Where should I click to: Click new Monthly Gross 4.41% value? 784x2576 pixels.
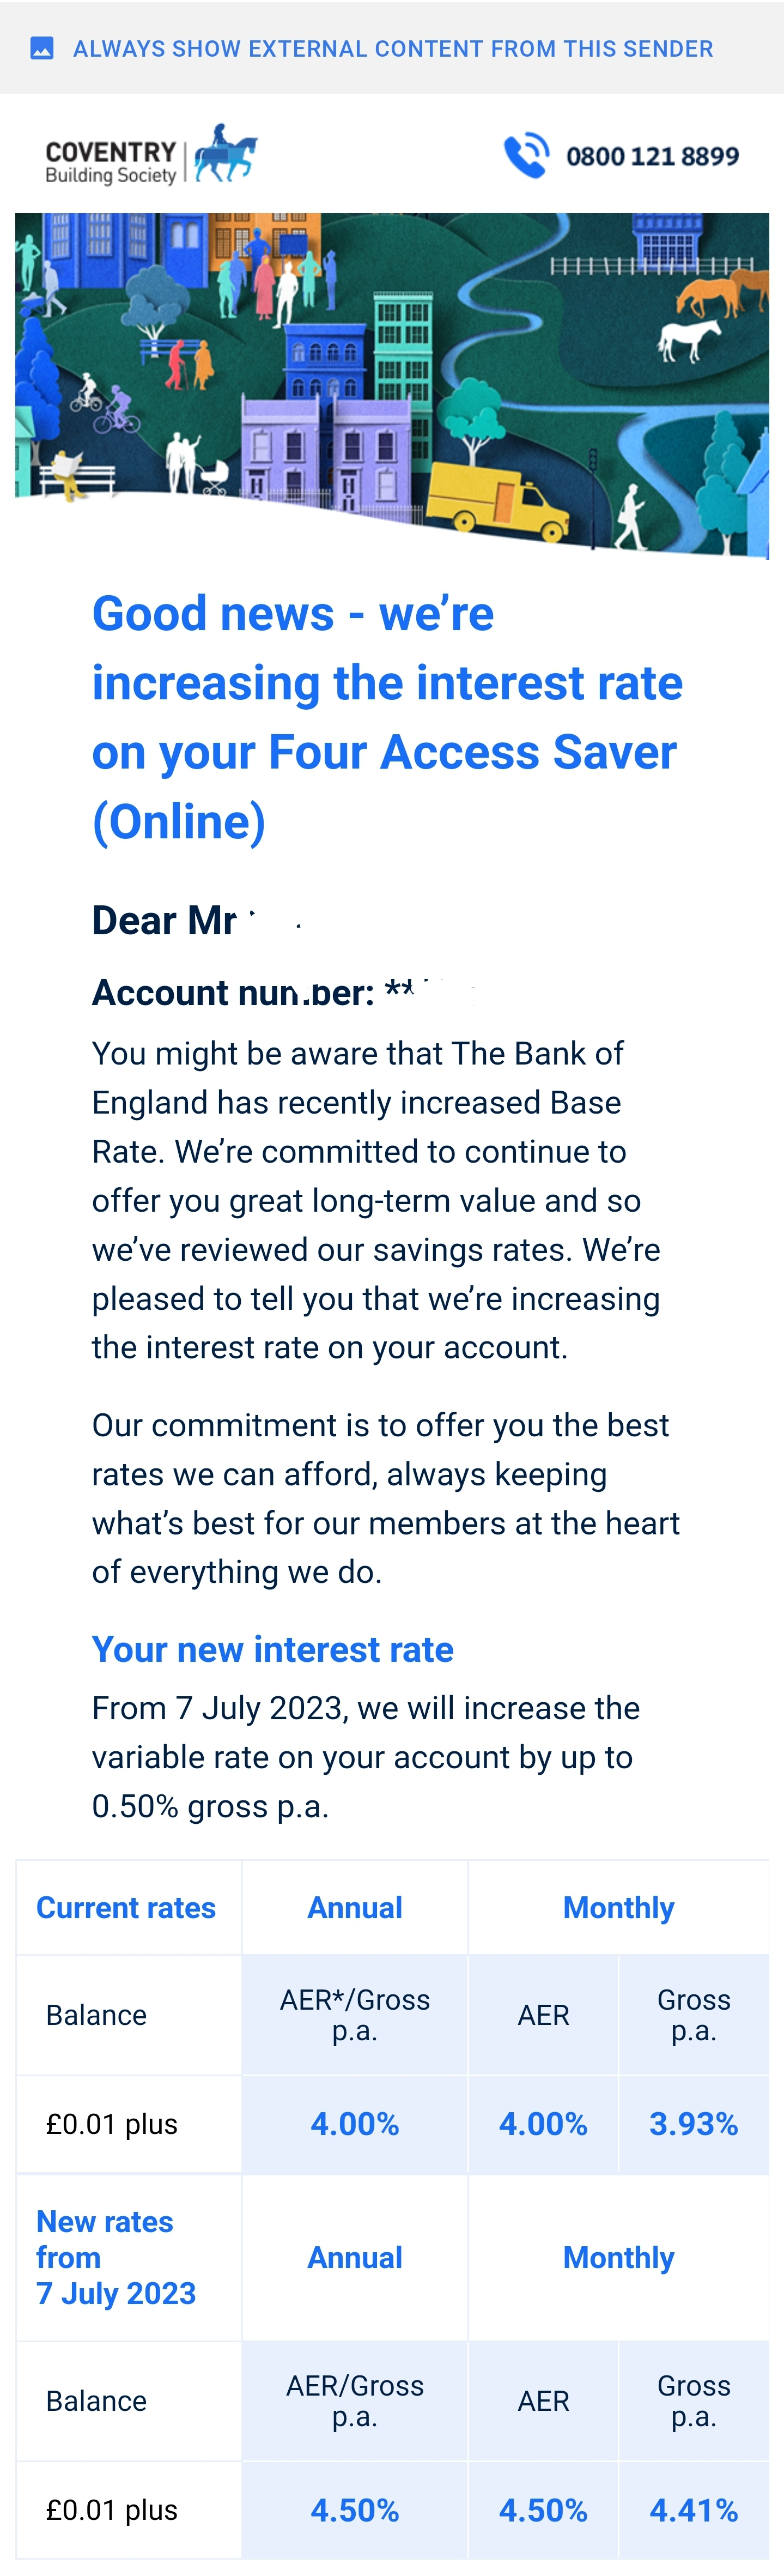(x=694, y=2510)
